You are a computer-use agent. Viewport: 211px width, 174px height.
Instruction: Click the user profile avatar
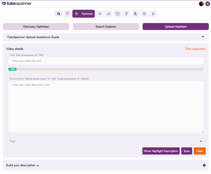pos(201,4)
